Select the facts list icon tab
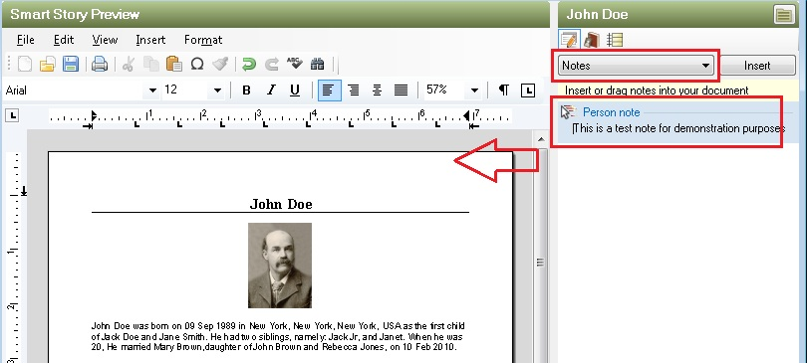 click(x=615, y=40)
